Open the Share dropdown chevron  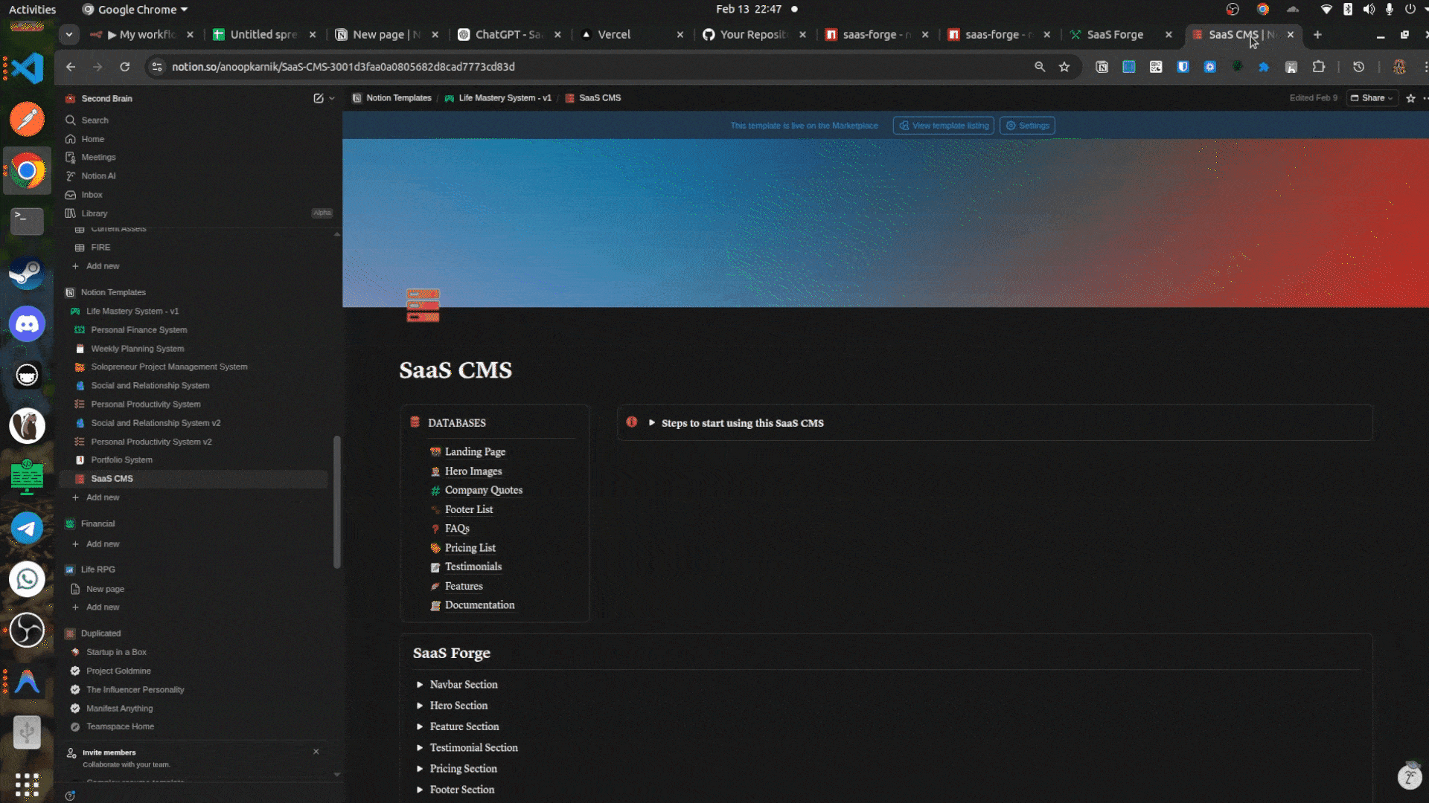click(x=1390, y=97)
